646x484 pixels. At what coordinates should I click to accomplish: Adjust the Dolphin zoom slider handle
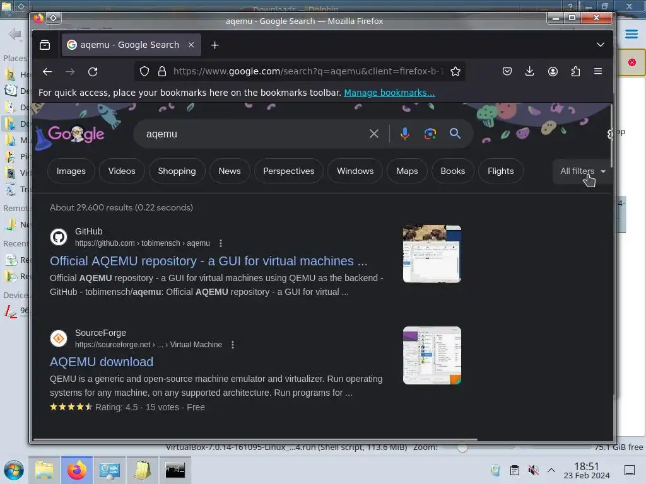pyautogui.click(x=462, y=447)
